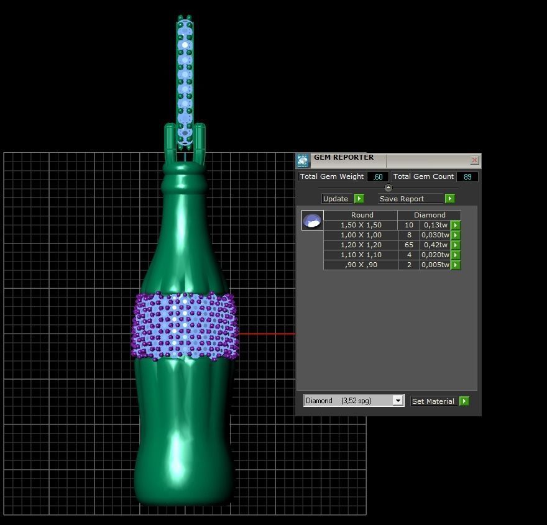This screenshot has width=547, height=525.
Task: Click the Total Gem Count label
Action: tap(423, 176)
